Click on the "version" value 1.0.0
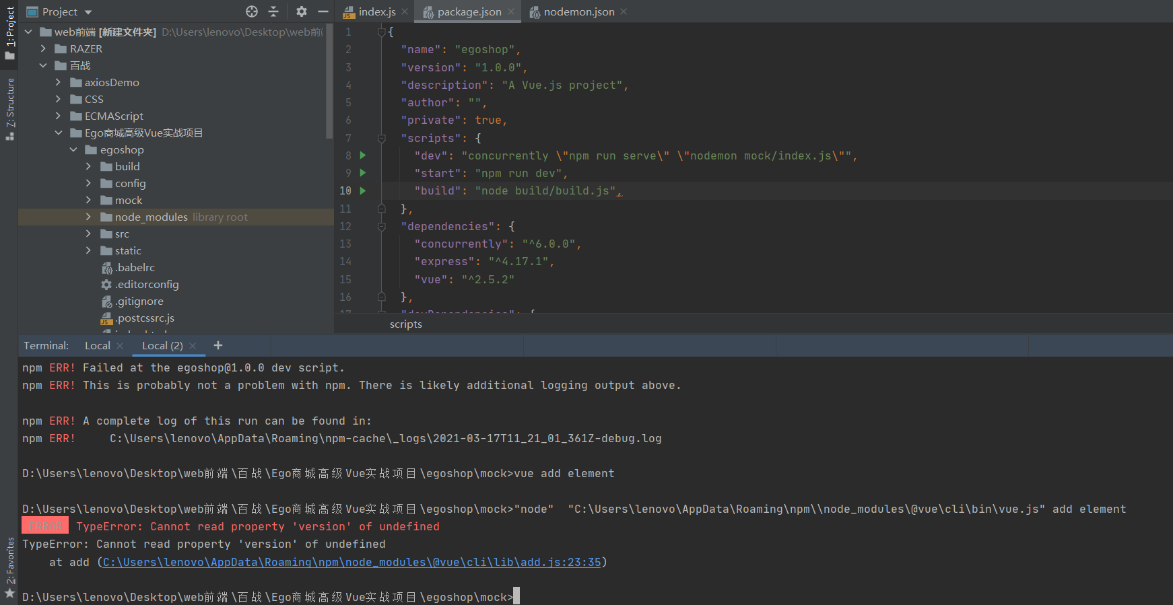Image resolution: width=1173 pixels, height=605 pixels. click(498, 67)
